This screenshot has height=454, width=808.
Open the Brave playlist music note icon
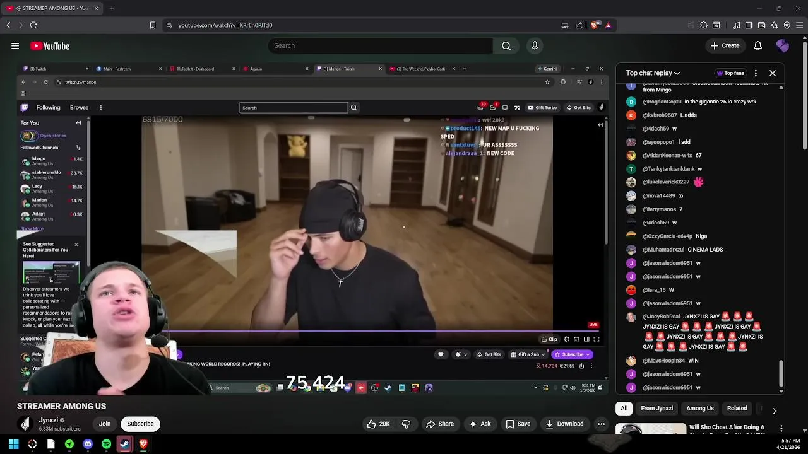tap(736, 25)
